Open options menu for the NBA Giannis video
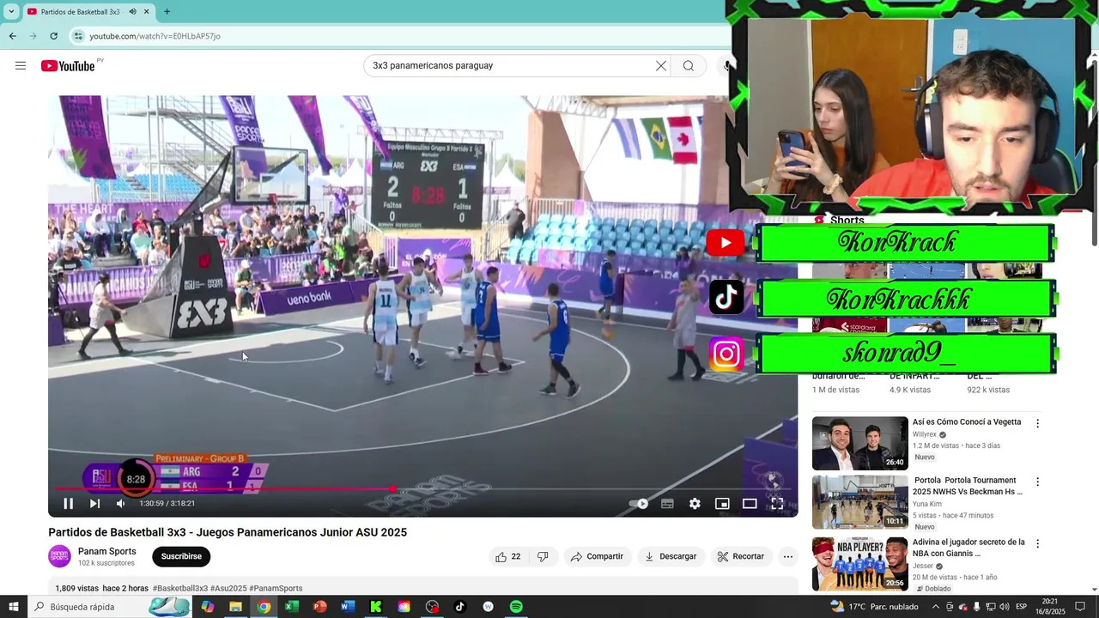The height and width of the screenshot is (618, 1099). point(1037,543)
